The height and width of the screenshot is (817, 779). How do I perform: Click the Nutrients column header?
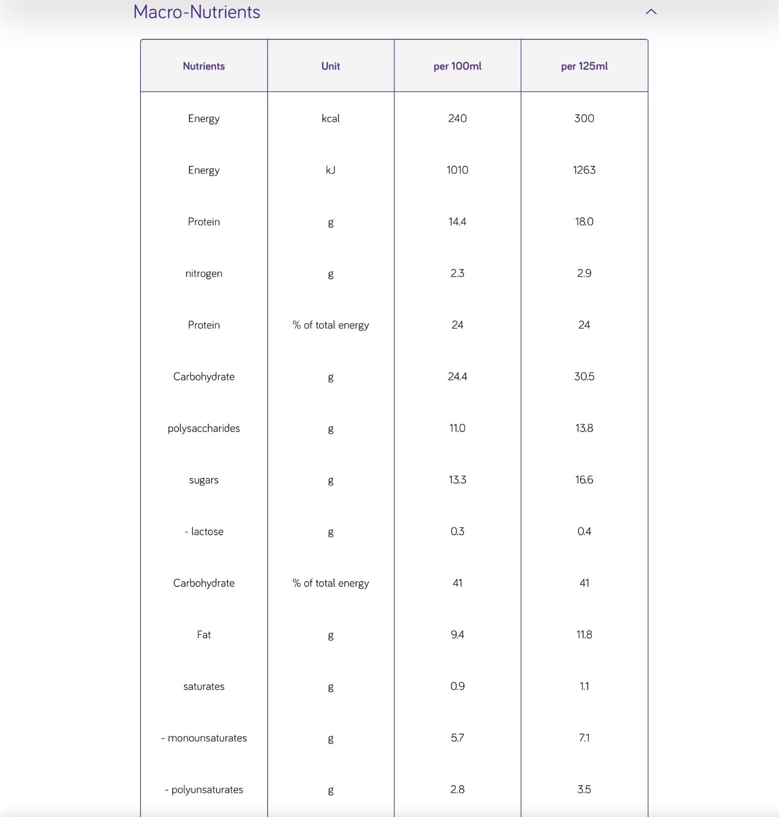(x=204, y=66)
